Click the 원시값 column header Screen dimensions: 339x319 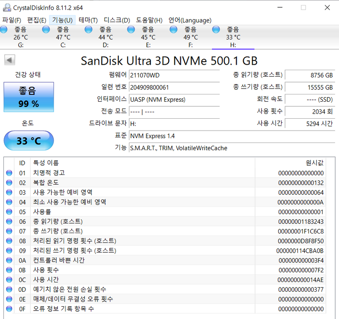(314, 163)
